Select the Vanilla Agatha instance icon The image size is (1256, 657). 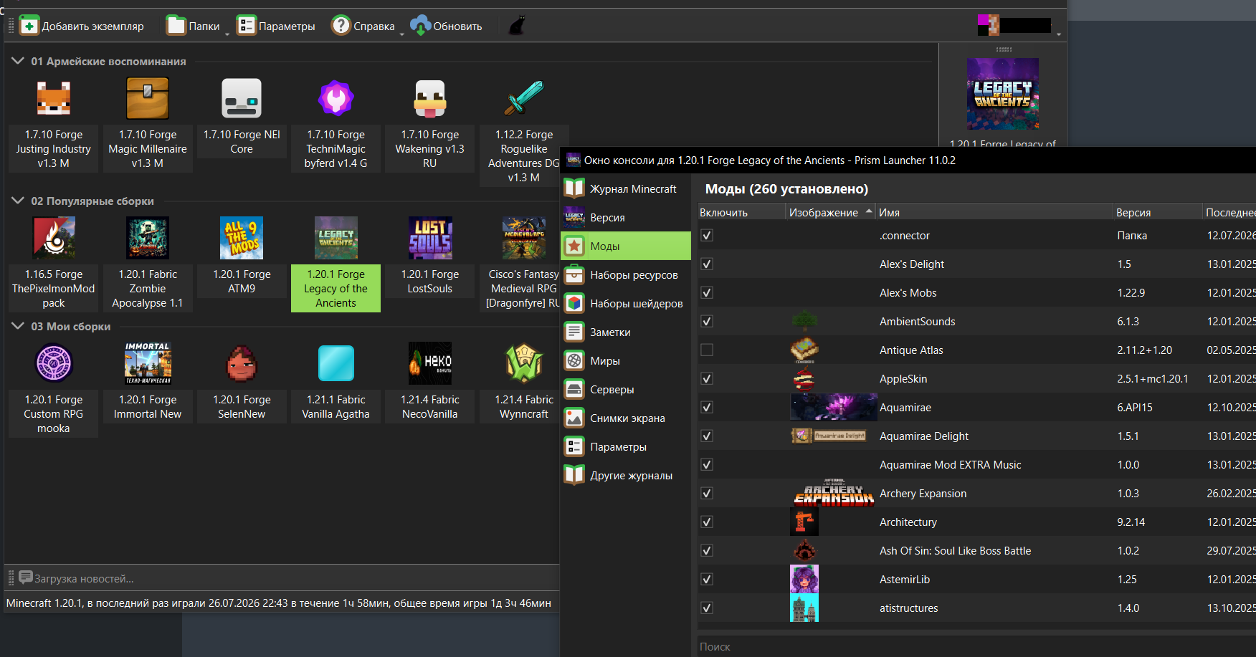(x=336, y=363)
